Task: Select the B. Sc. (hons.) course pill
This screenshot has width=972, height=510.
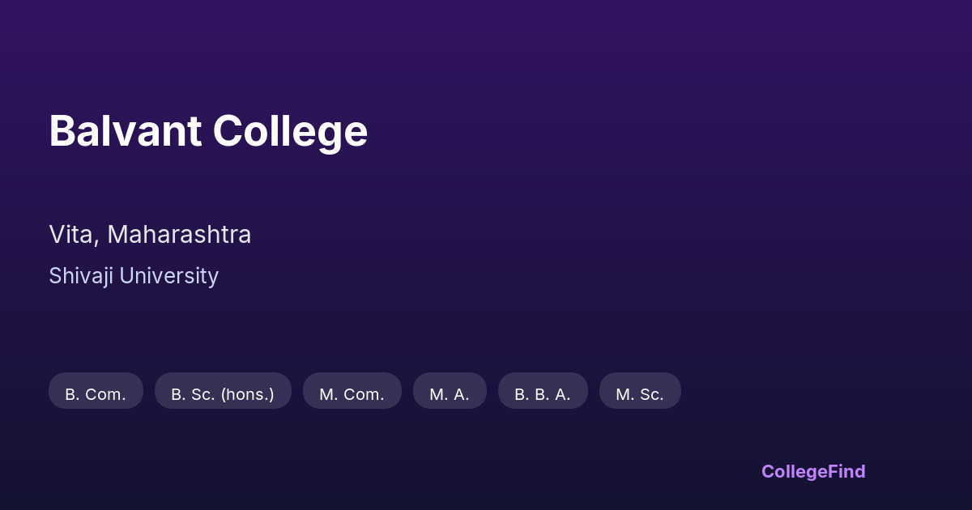Action: 223,392
